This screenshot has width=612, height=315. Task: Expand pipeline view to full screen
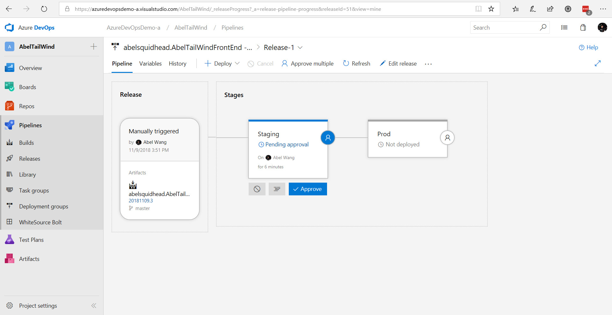598,63
